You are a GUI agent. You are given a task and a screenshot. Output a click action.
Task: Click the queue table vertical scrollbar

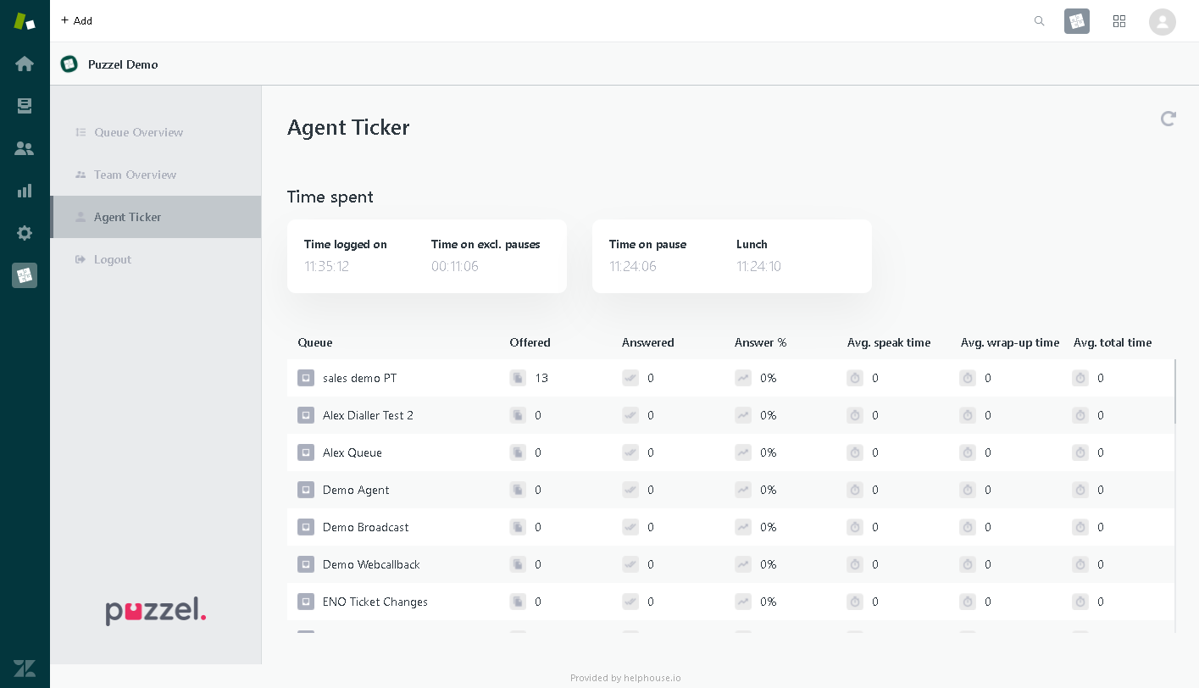[x=1175, y=391]
